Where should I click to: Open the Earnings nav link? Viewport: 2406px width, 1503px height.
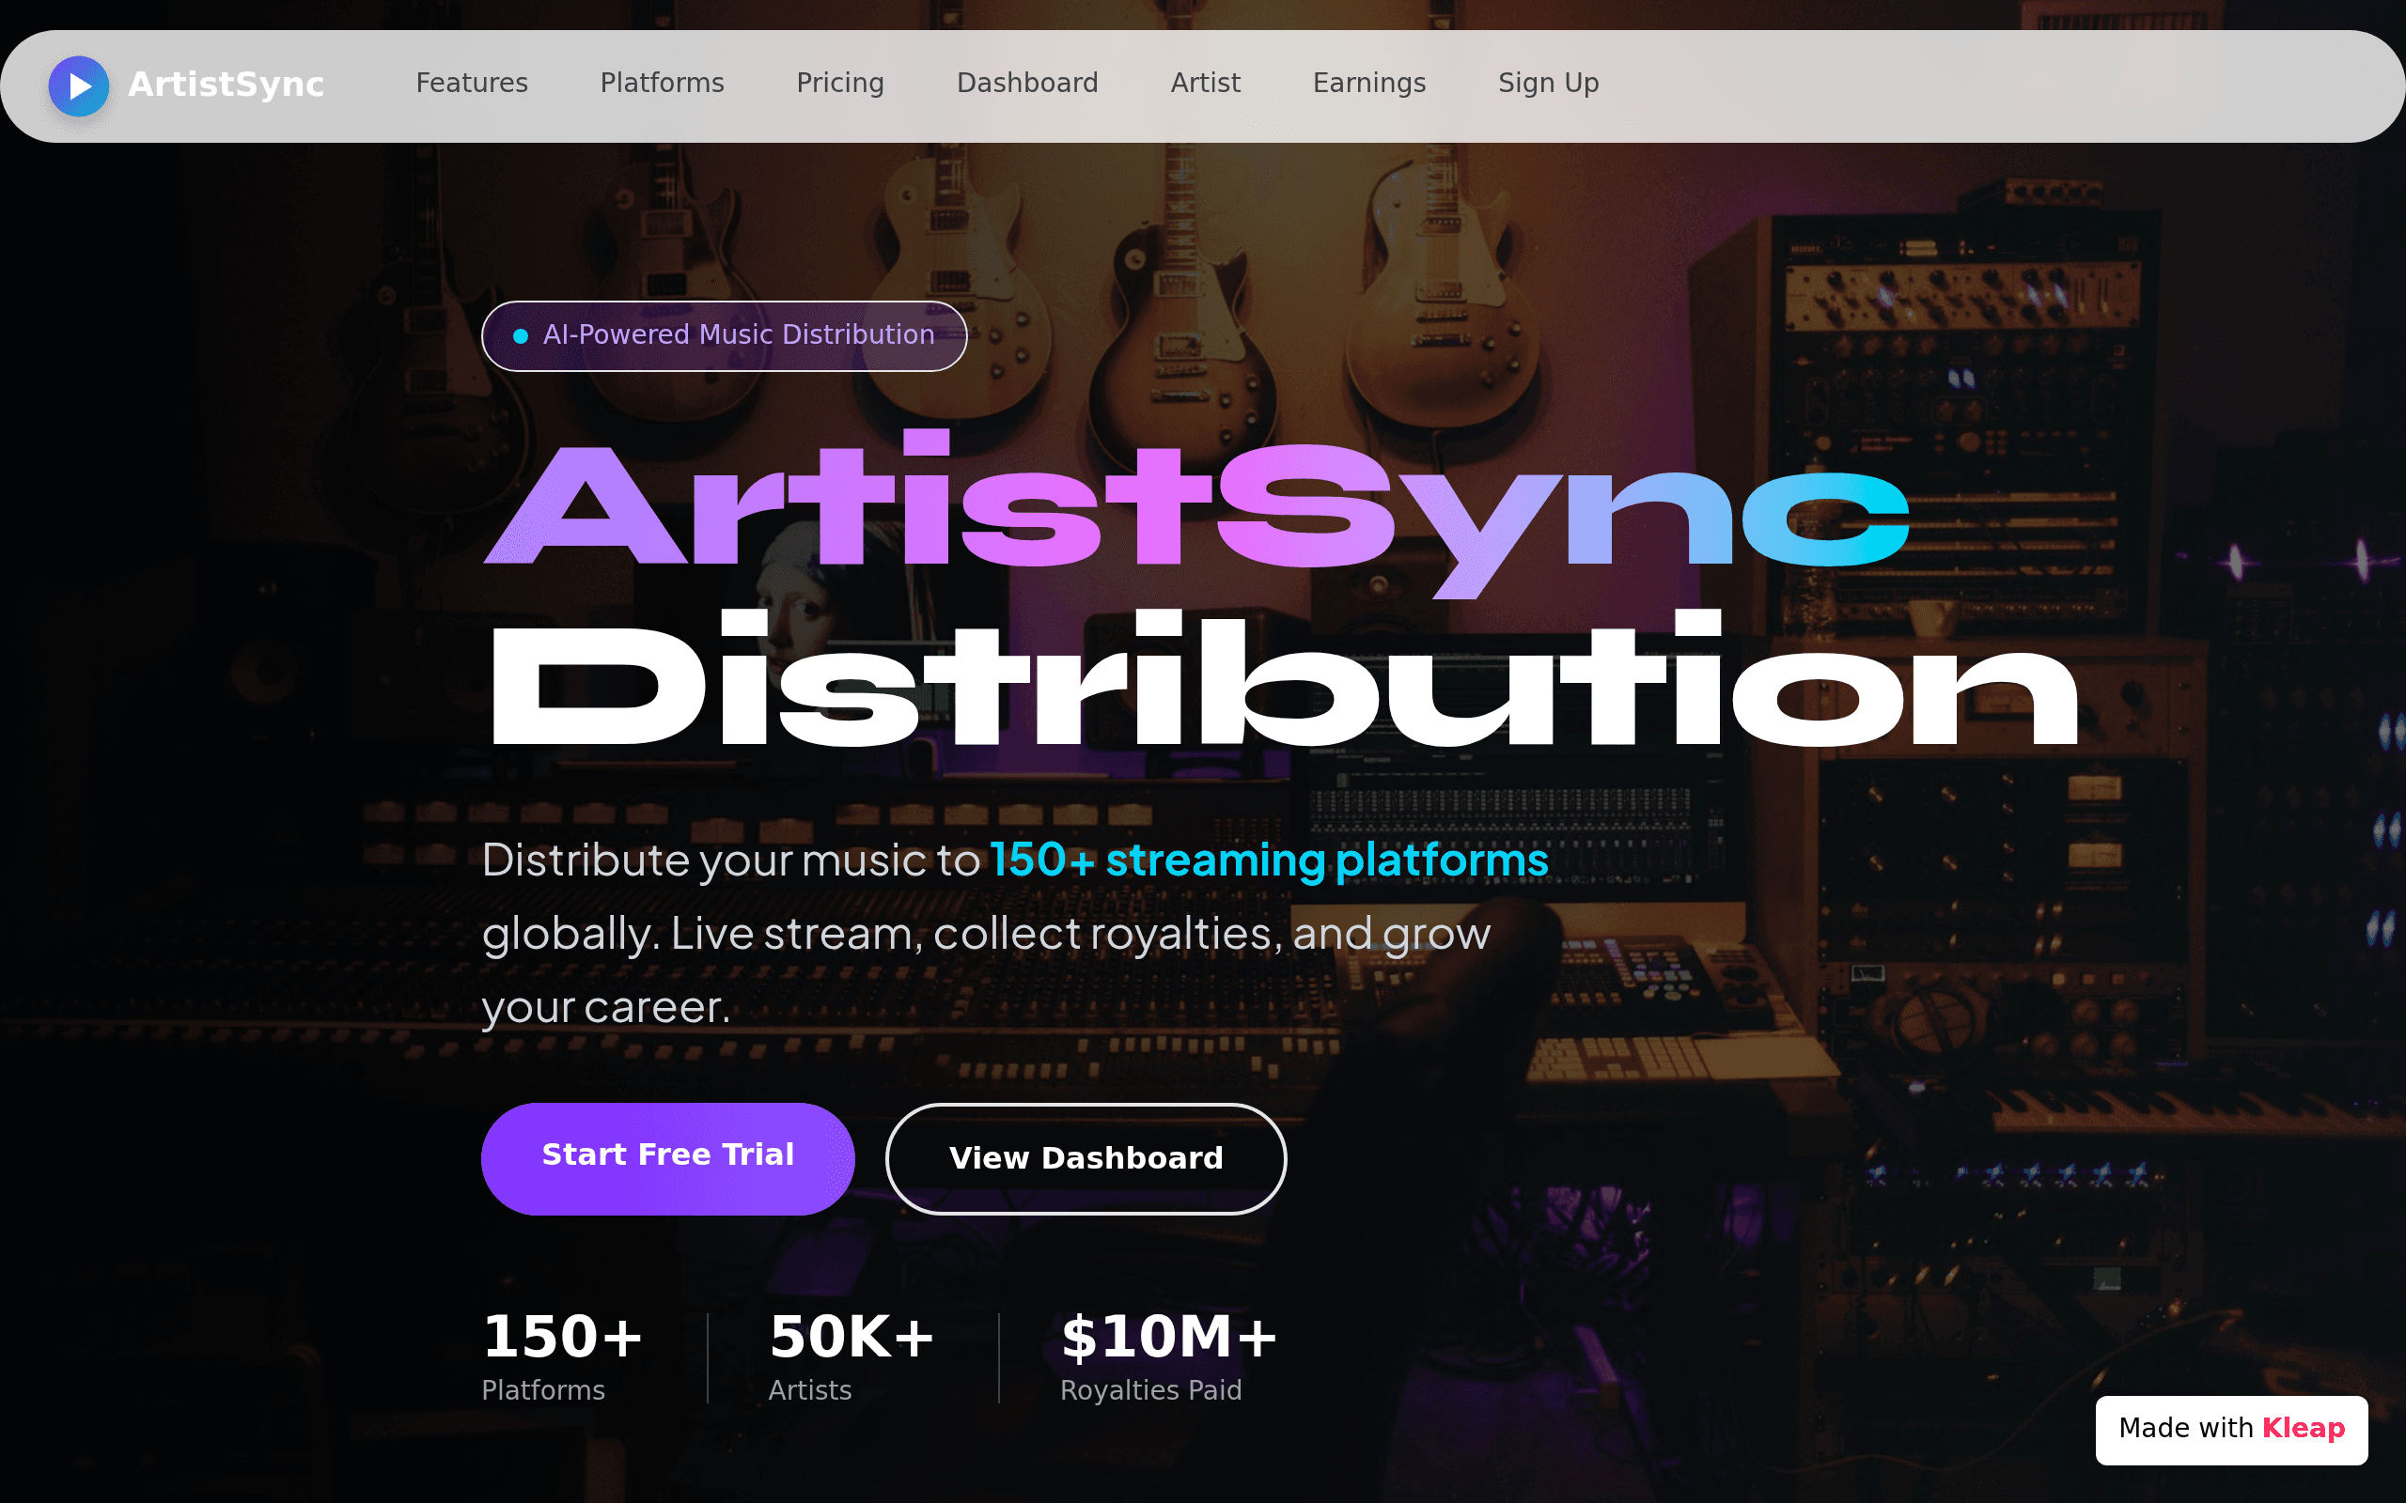click(1369, 83)
